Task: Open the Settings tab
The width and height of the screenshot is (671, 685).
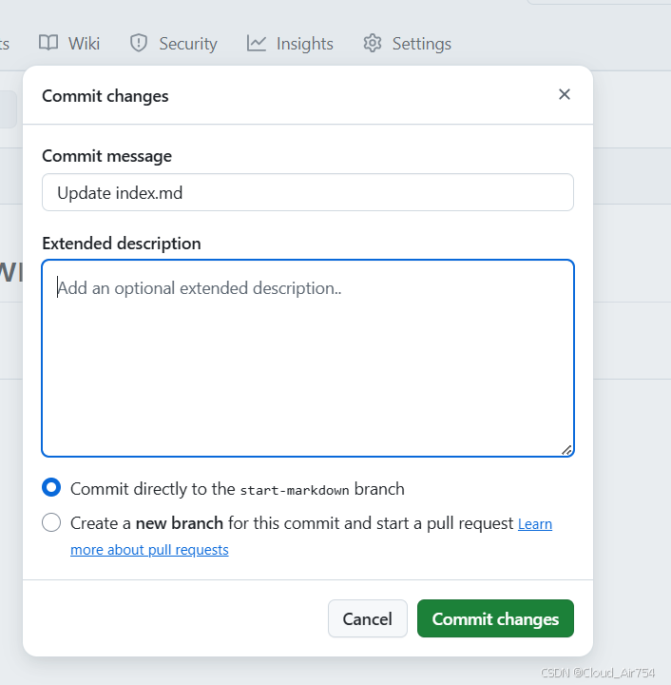Action: [407, 43]
